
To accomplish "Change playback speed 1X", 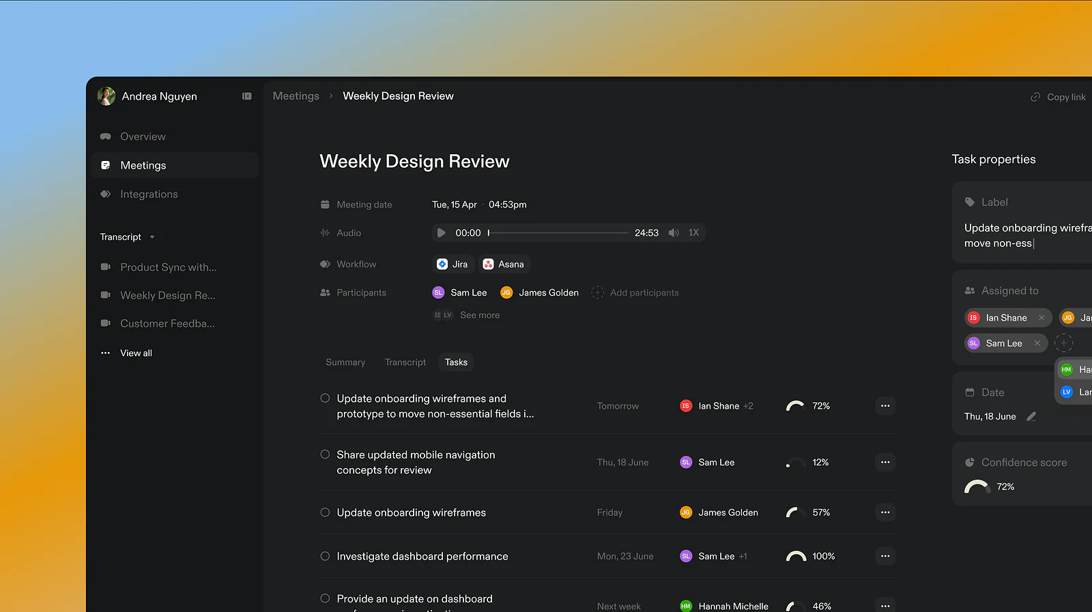I will pyautogui.click(x=693, y=233).
